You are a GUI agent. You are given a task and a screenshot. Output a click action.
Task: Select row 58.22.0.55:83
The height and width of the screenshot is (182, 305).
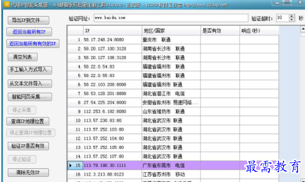coord(173,76)
